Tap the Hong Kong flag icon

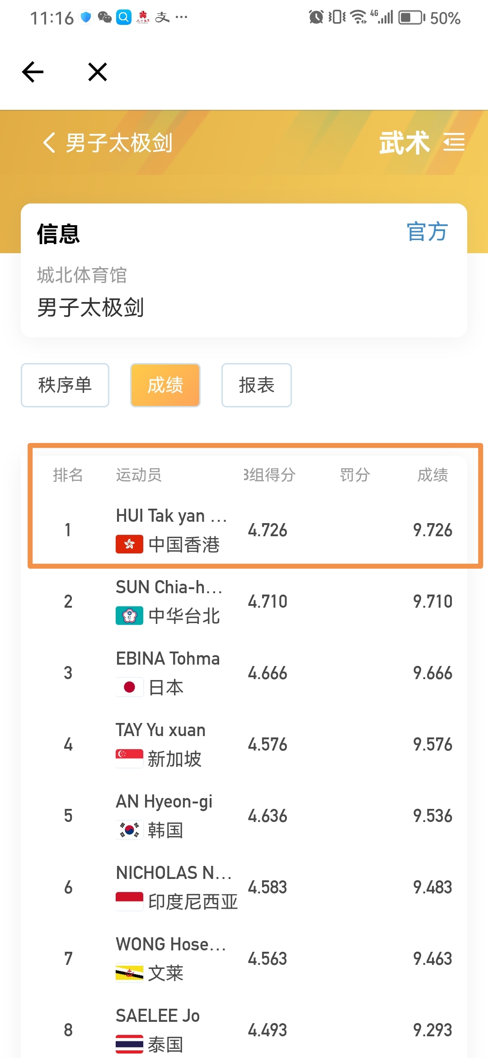click(x=129, y=544)
